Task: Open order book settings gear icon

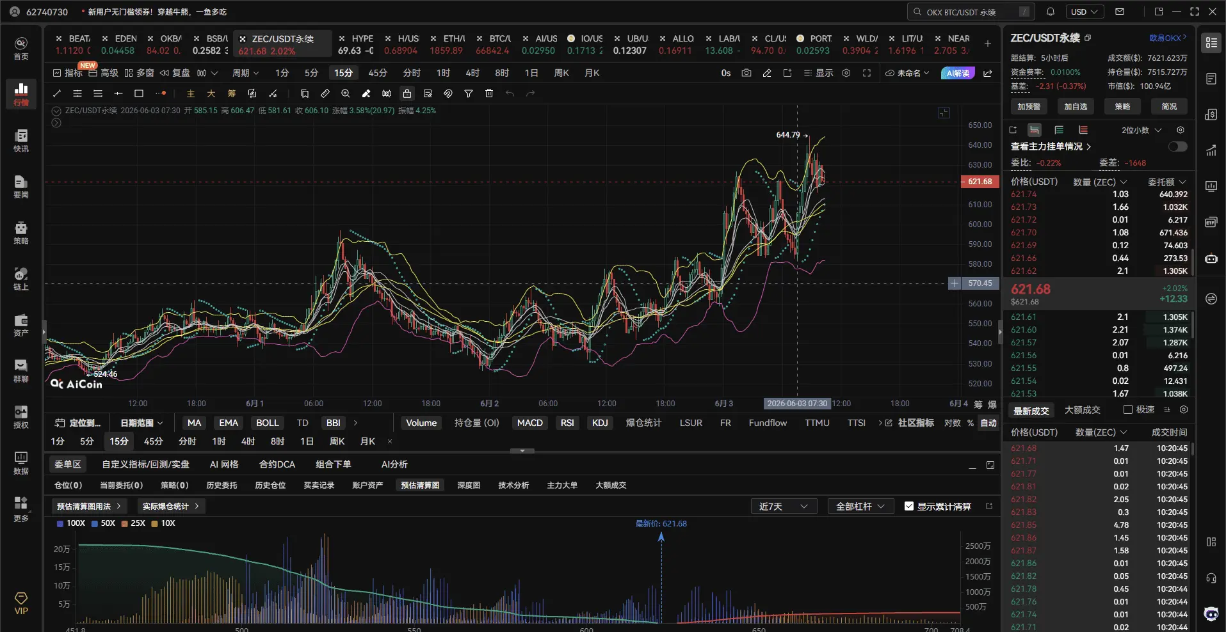Action: click(x=1181, y=130)
